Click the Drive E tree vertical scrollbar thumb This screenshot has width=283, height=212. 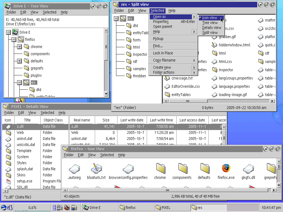click(106, 47)
